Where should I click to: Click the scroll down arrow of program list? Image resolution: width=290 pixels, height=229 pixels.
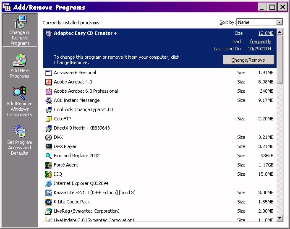(280, 218)
